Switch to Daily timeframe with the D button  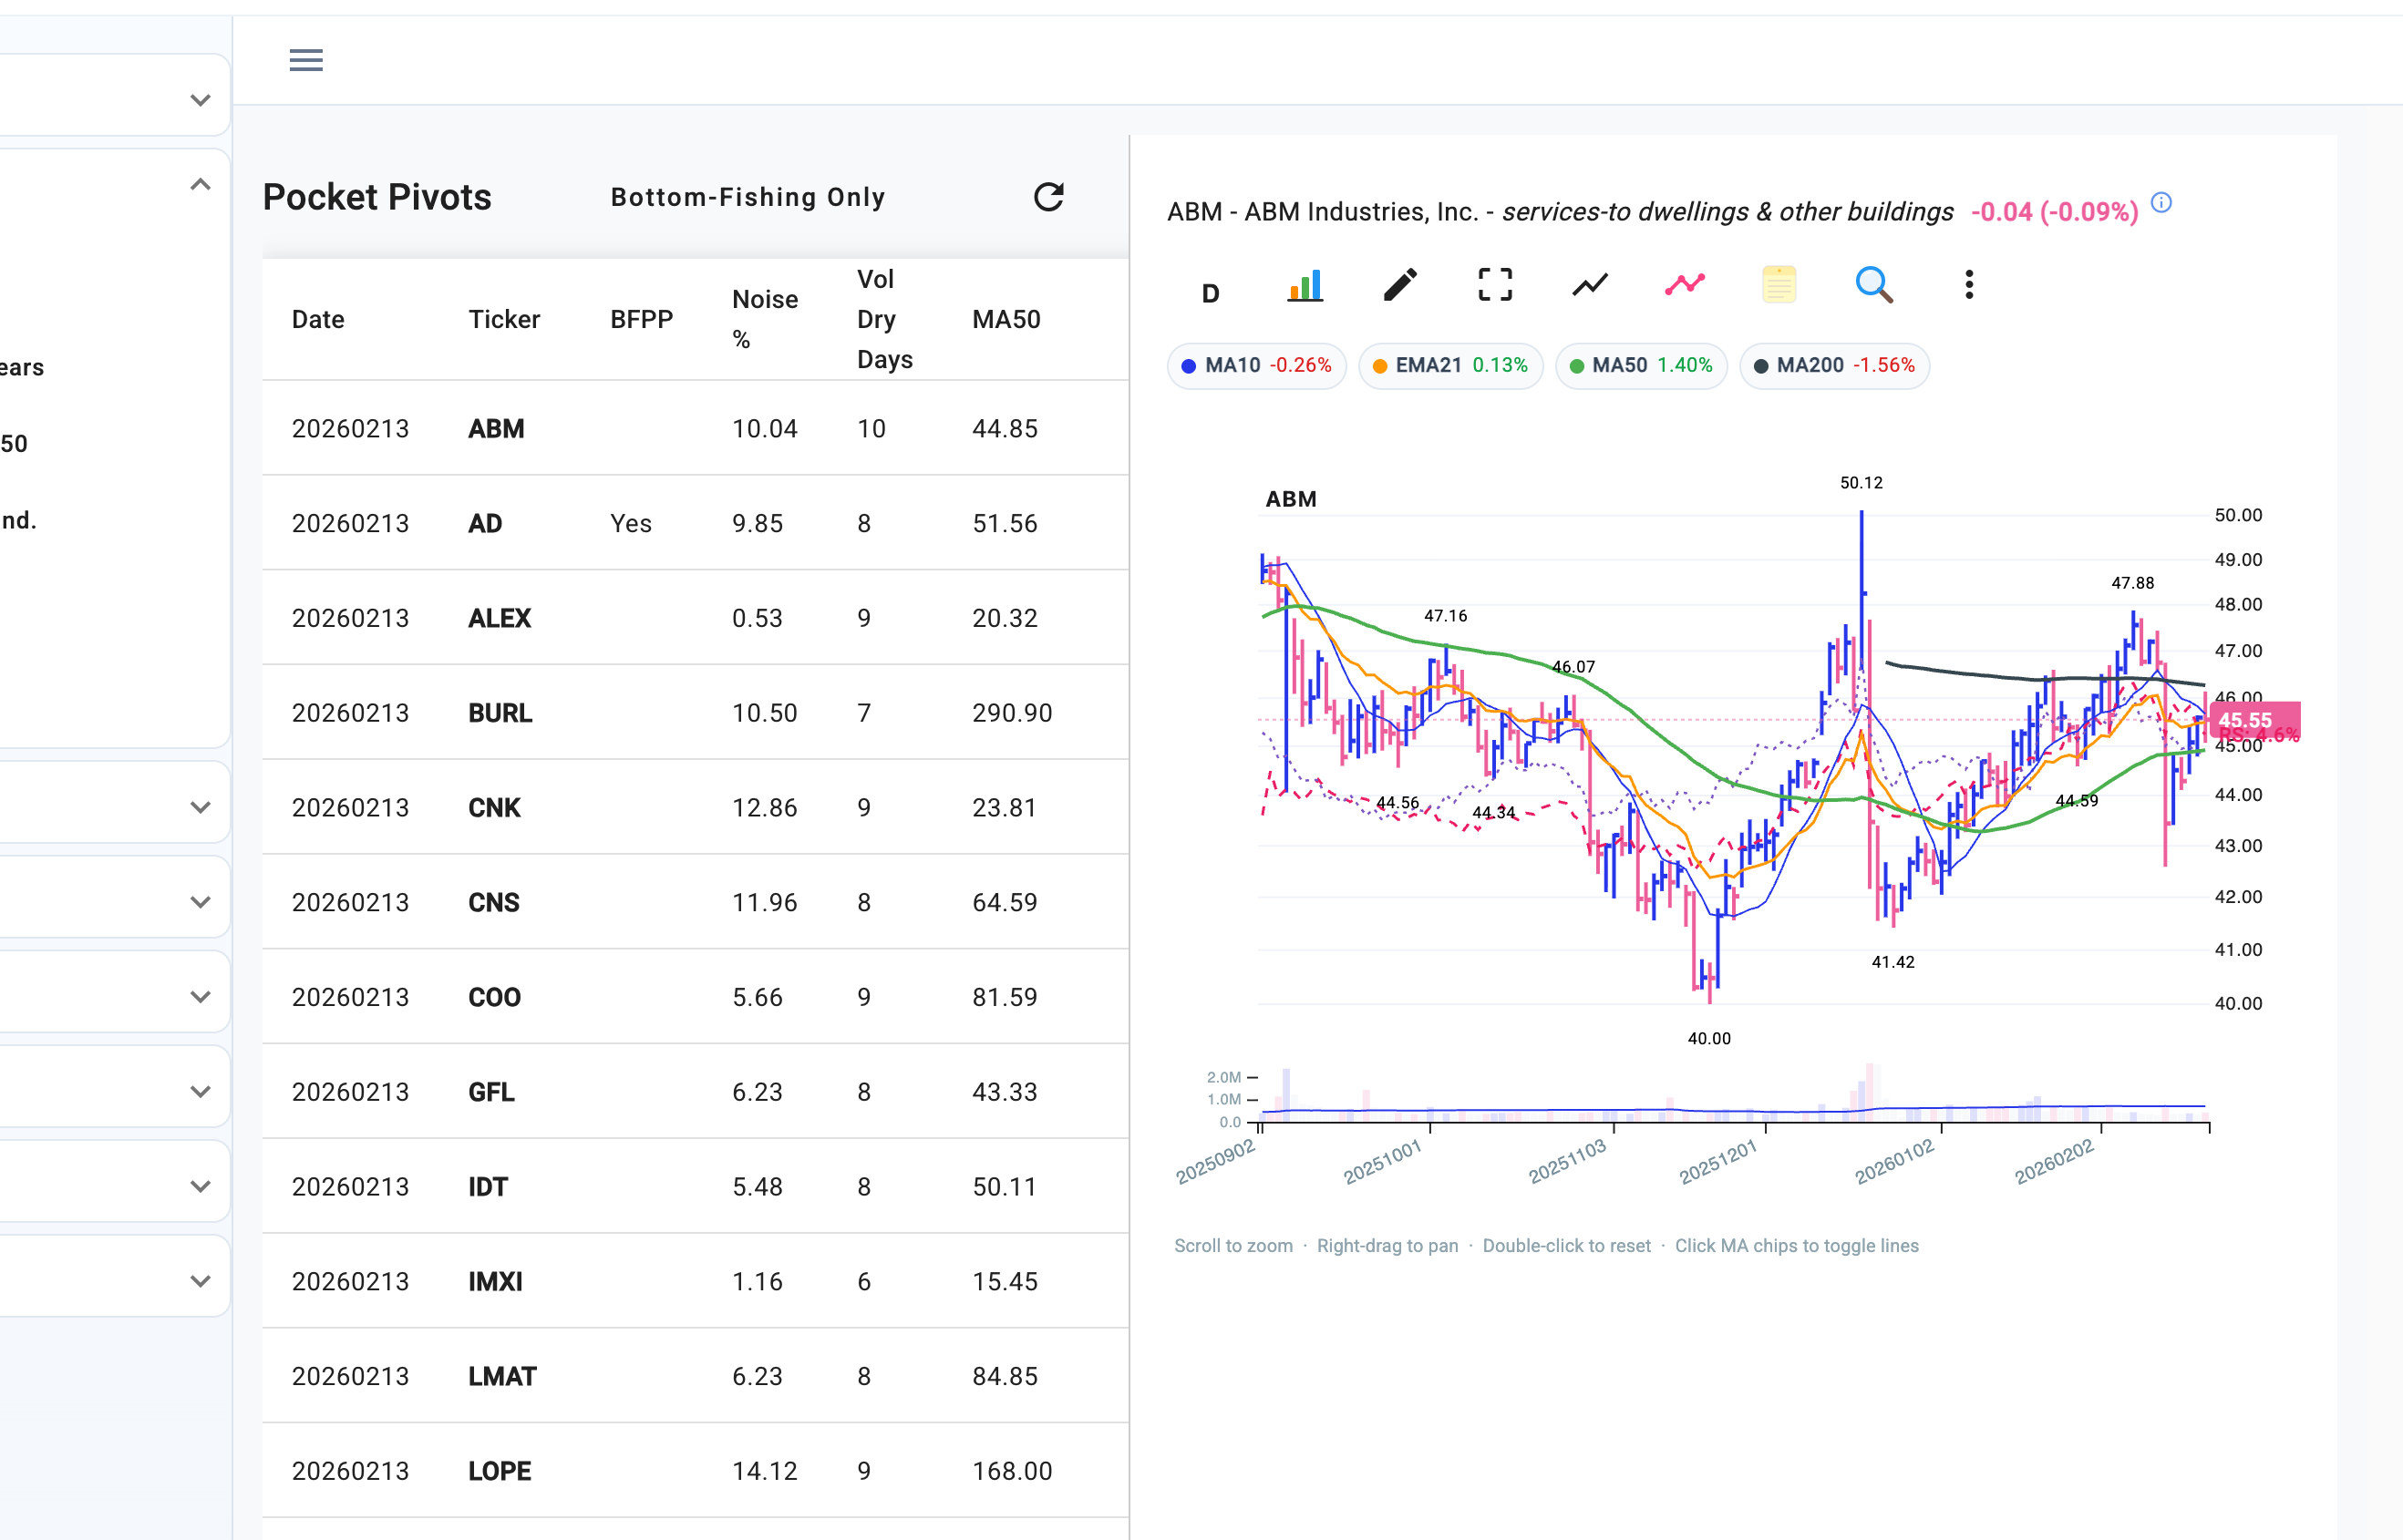coord(1210,292)
